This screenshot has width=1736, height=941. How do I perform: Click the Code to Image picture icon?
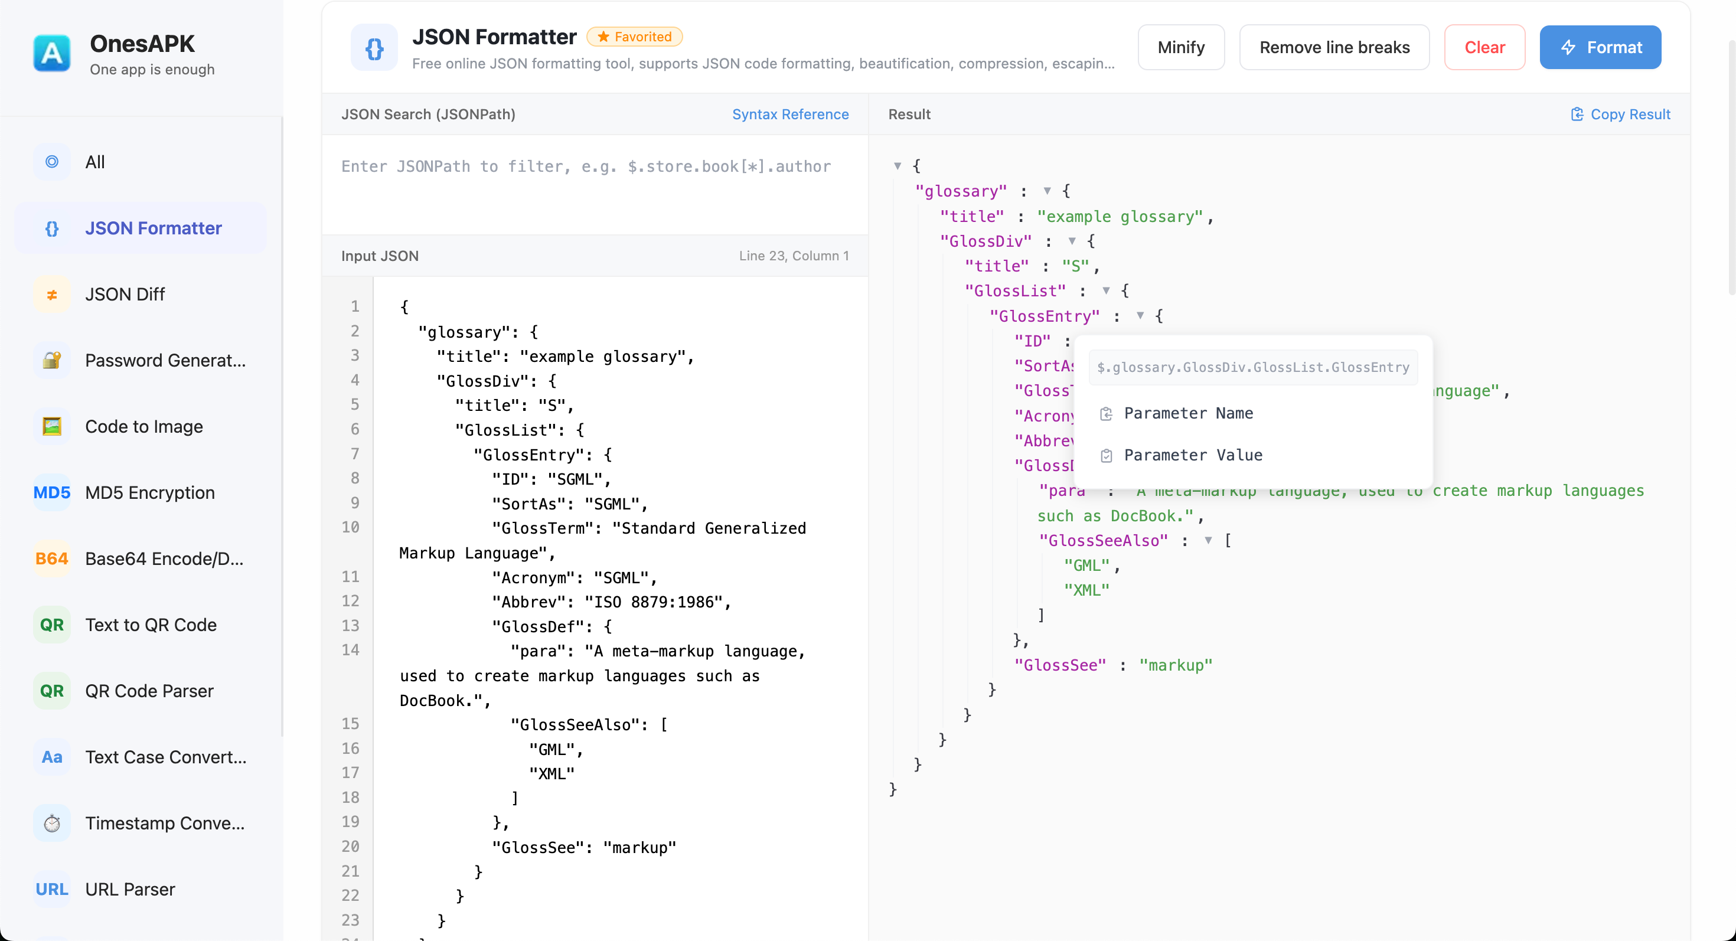pos(51,426)
